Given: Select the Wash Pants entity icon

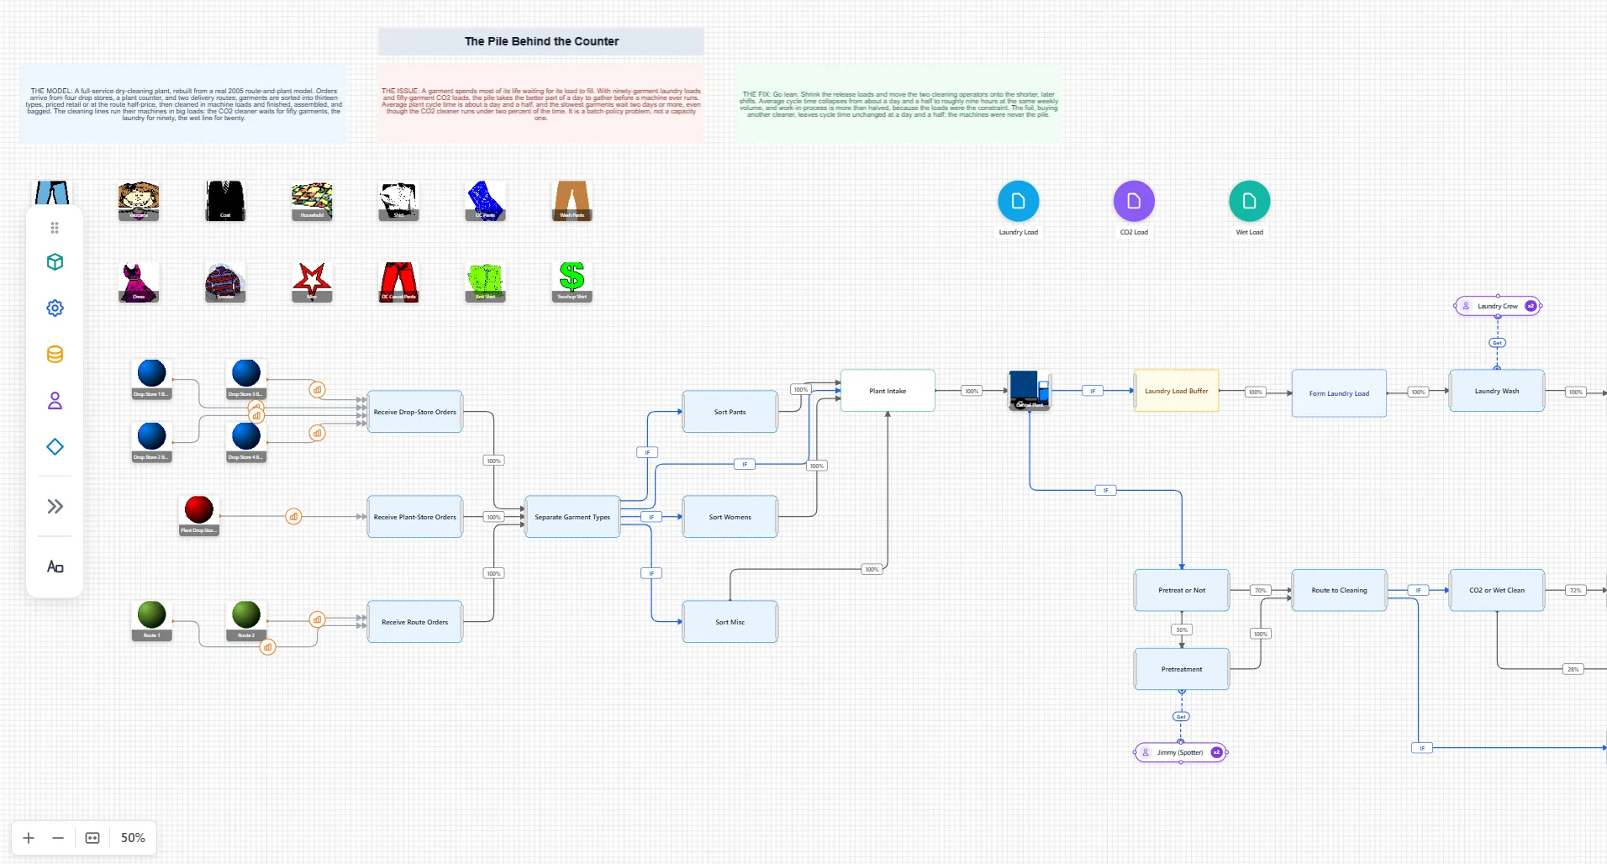Looking at the screenshot, I should click(x=572, y=201).
